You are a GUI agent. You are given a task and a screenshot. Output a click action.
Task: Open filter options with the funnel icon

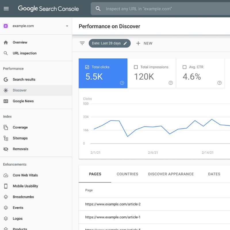[x=82, y=43]
